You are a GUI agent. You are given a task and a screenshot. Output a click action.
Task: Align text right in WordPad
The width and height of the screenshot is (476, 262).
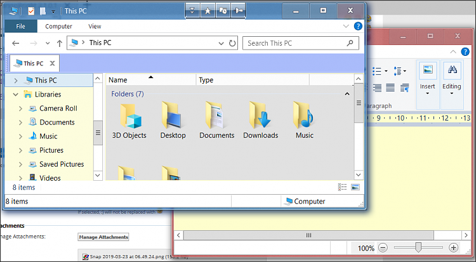[x=377, y=88]
